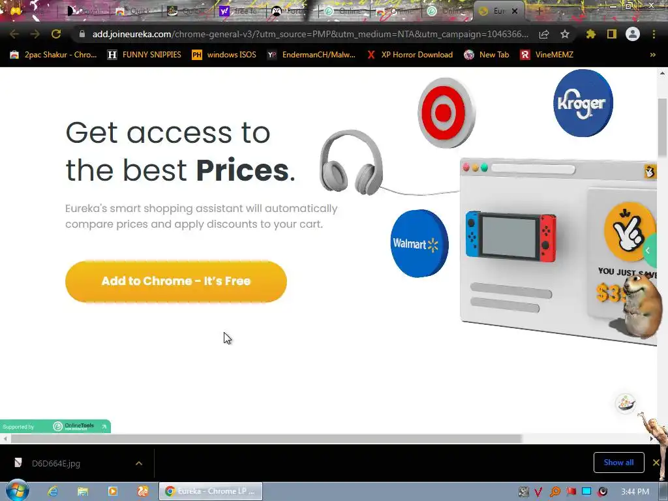The image size is (668, 501).
Task: Click the red V tray icon
Action: 539,492
